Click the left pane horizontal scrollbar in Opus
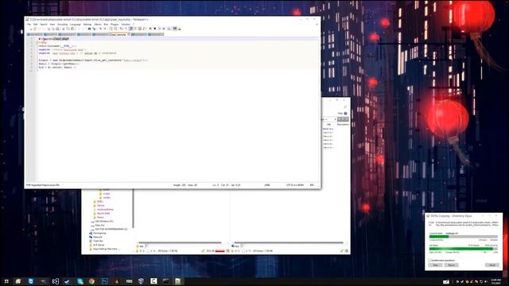509x286 pixels. click(180, 242)
